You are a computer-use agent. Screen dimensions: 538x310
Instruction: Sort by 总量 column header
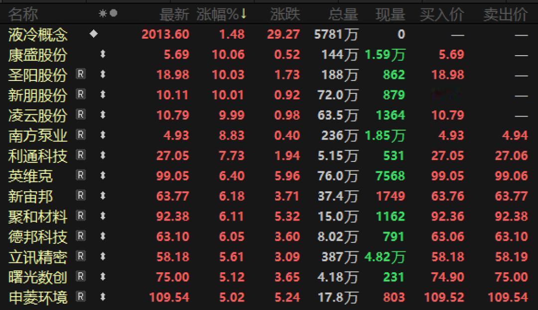point(343,15)
